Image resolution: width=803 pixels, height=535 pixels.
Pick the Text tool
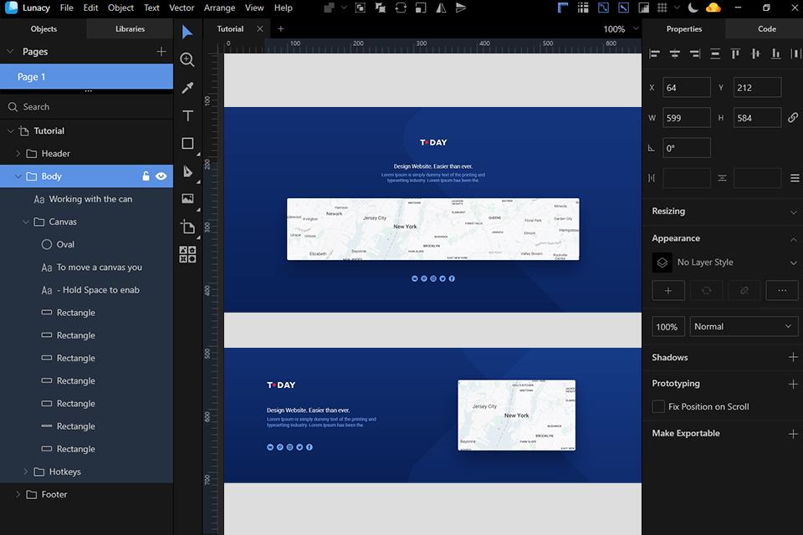pos(187,115)
